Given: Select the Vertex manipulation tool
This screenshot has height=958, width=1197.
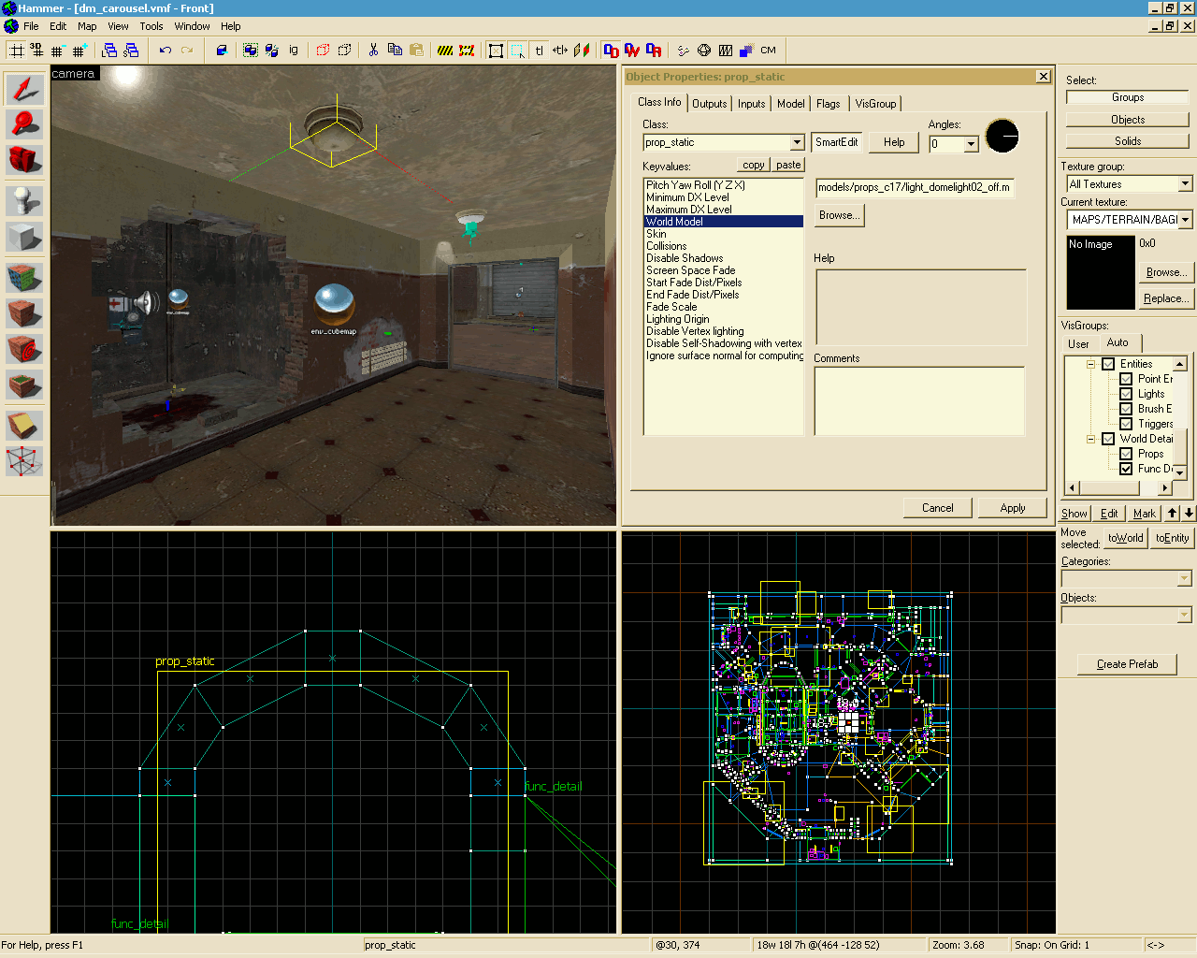Looking at the screenshot, I should coord(25,461).
